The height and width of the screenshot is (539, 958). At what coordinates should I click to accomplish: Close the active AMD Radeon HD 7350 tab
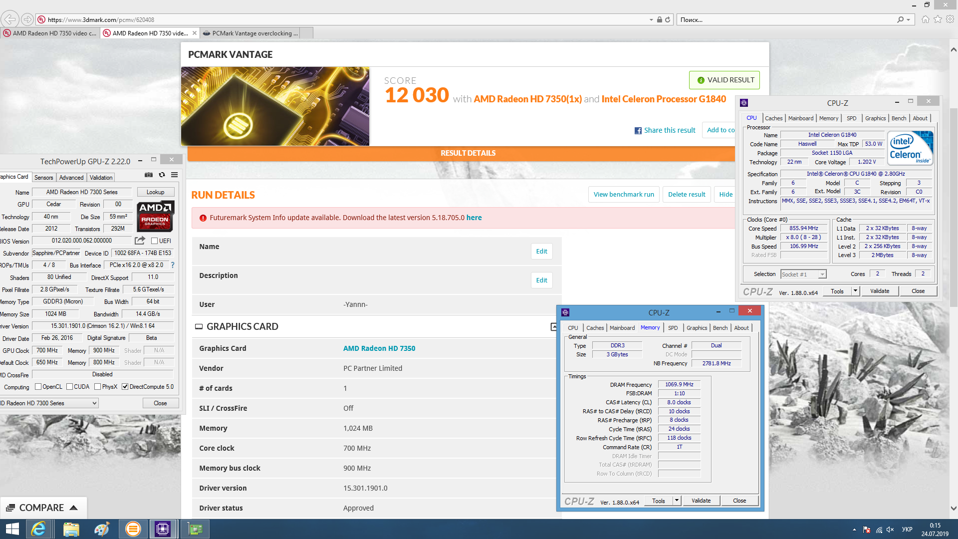pyautogui.click(x=195, y=33)
